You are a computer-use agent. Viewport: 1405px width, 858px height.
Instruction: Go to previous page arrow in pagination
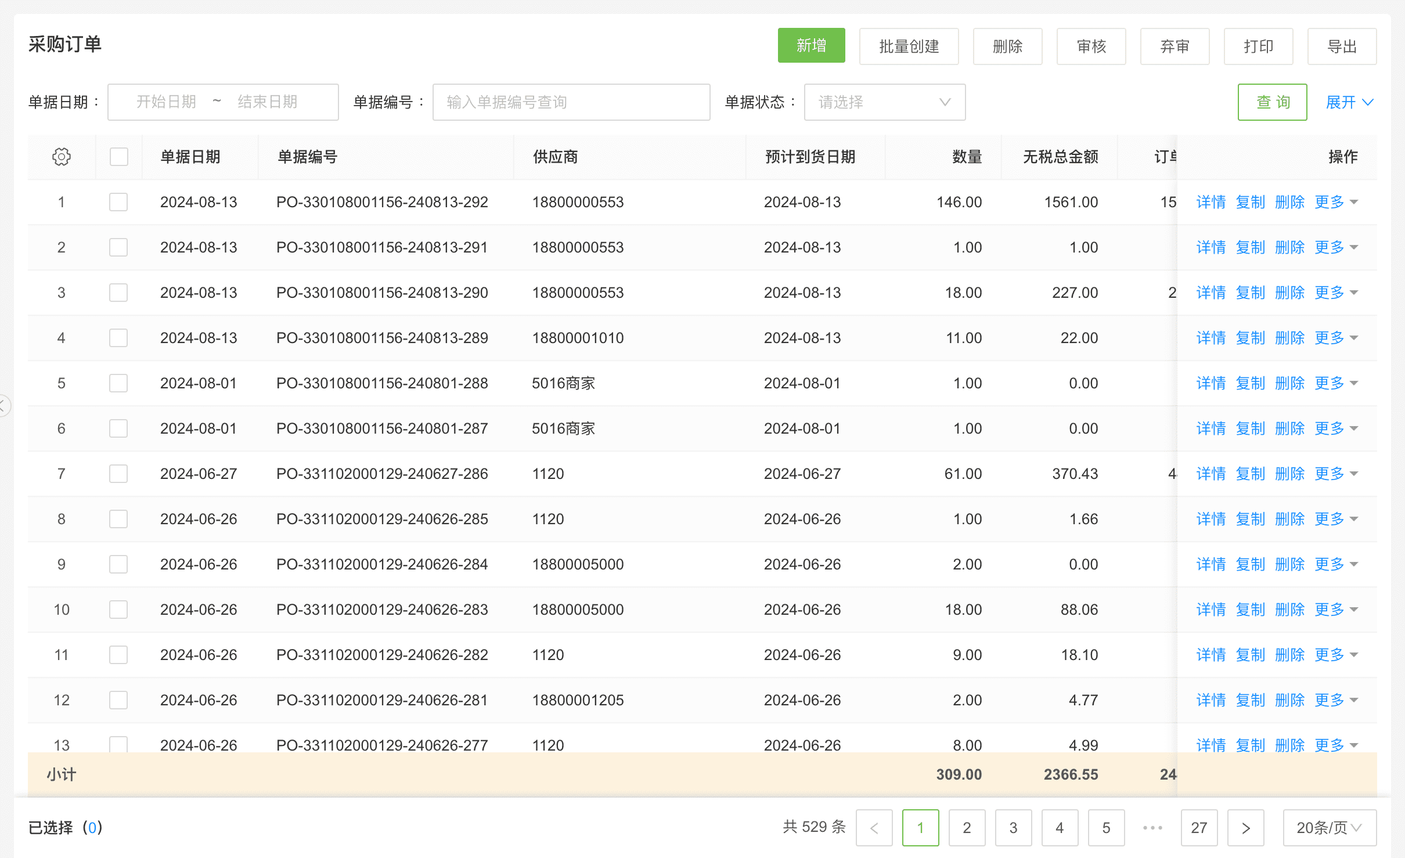[874, 828]
